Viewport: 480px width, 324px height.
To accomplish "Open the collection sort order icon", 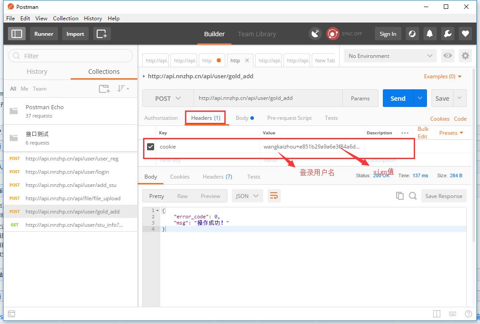I will (x=123, y=88).
